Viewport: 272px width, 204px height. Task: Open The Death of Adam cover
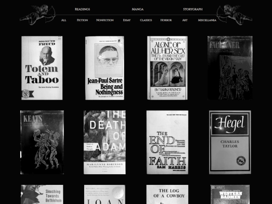coord(105,142)
